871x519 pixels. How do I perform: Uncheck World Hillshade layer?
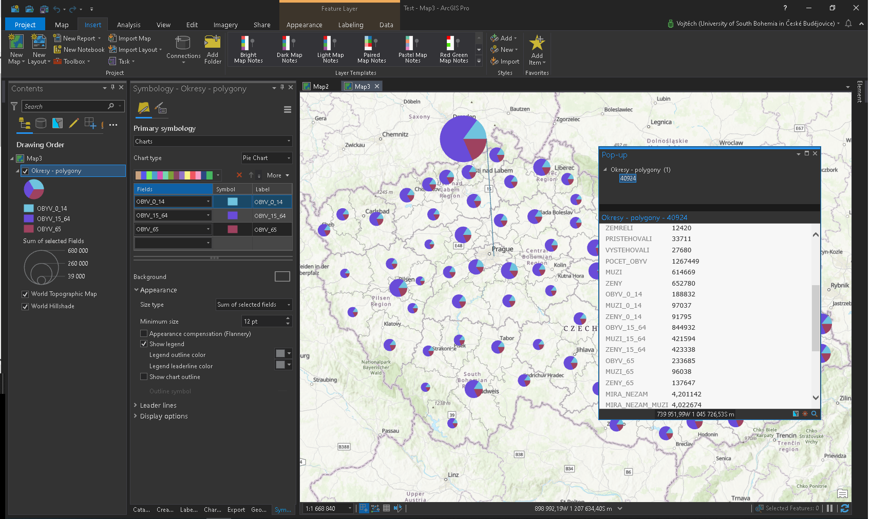(x=25, y=307)
